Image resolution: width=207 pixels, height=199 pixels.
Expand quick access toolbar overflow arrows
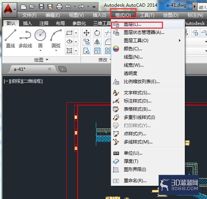point(94,7)
